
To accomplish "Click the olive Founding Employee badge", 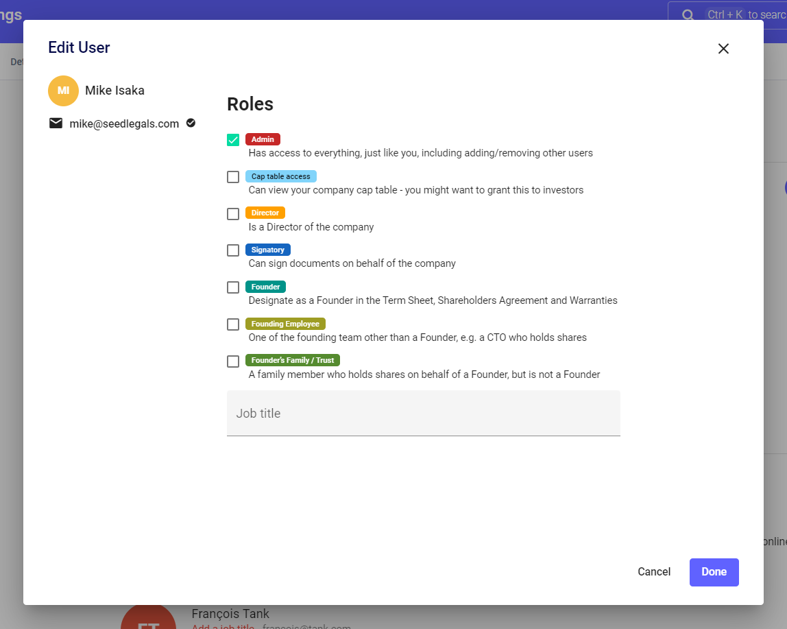I will 285,324.
